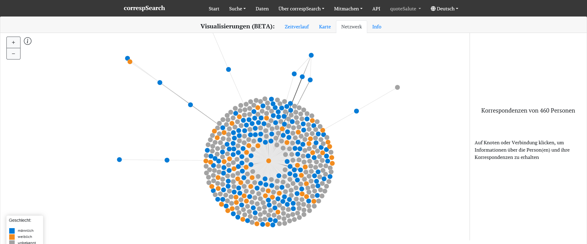
Task: Click the correspSearch logo link
Action: [144, 8]
